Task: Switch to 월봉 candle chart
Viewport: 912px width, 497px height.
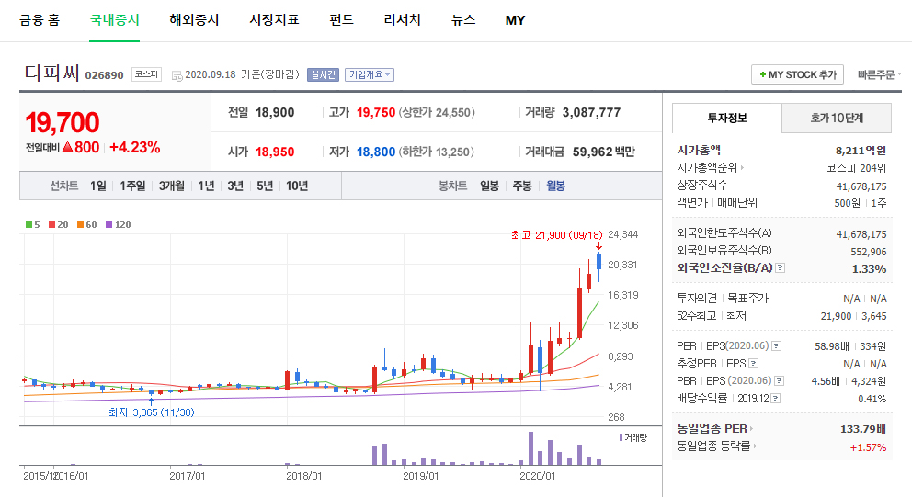Action: [555, 186]
